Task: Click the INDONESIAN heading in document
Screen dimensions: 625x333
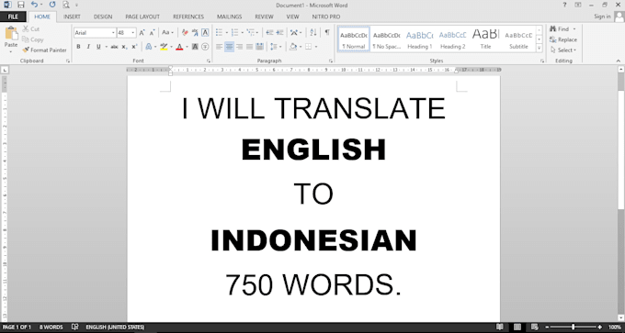Action: (313, 241)
